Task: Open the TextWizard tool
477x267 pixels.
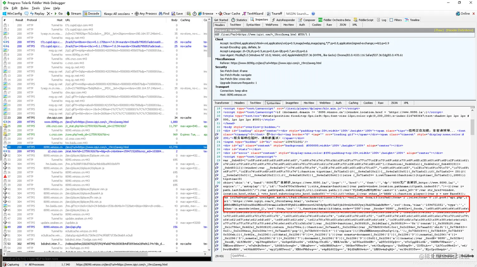Action: point(253,14)
